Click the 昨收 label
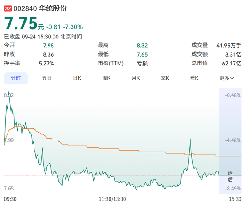Viewport: 243px width, 205px height. tap(9, 54)
